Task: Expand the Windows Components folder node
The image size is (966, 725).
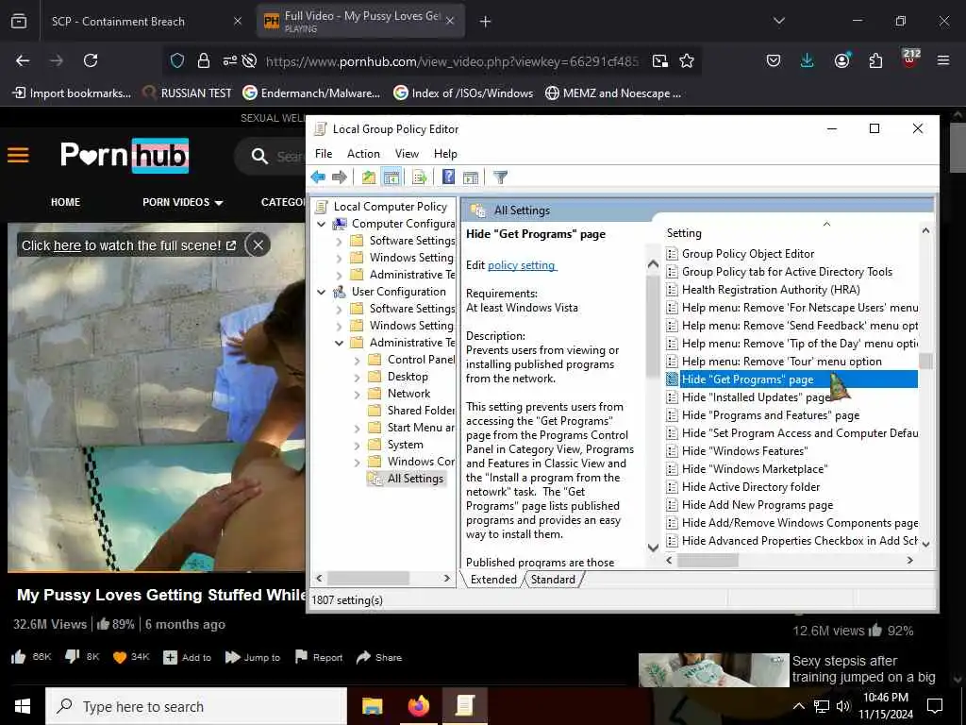Action: (x=358, y=462)
